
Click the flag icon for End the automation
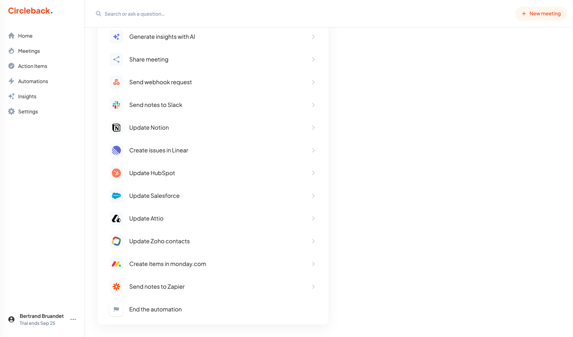click(116, 309)
